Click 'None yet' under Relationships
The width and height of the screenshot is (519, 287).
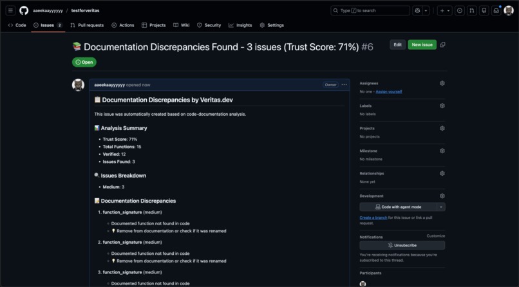(368, 181)
